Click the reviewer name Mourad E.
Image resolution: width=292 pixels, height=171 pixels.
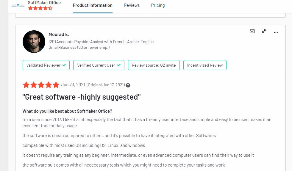click(59, 34)
